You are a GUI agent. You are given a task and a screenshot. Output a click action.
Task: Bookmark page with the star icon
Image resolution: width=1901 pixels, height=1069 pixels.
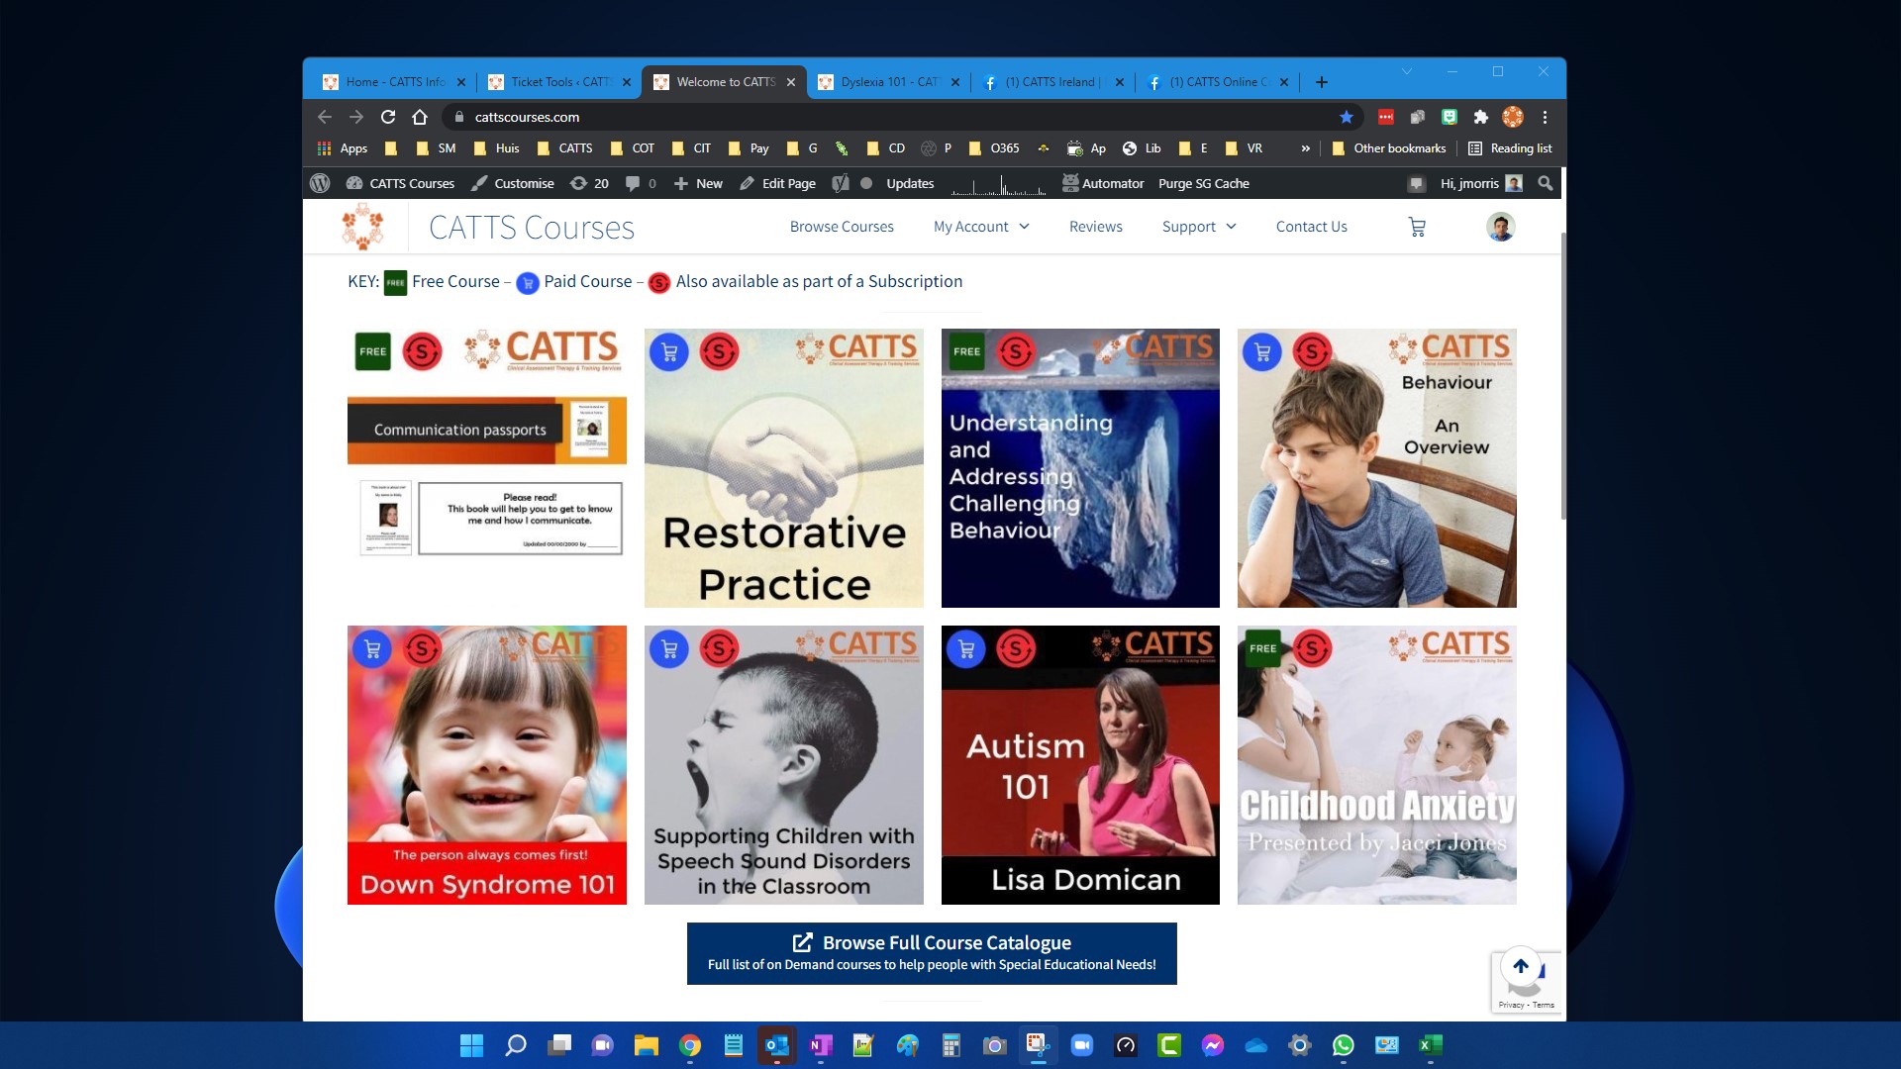[x=1347, y=117]
